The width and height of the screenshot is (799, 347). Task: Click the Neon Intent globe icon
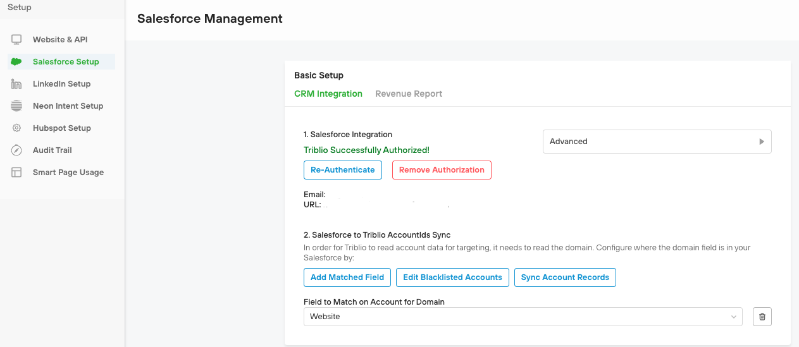point(16,106)
